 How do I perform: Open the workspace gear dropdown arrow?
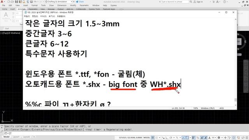pos(222,138)
